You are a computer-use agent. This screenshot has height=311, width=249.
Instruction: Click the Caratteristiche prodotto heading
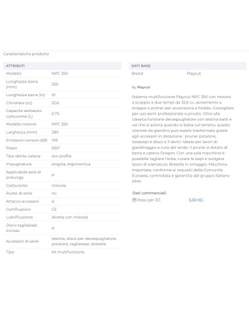click(x=26, y=54)
